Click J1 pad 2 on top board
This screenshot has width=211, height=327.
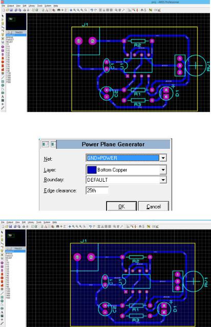click(x=92, y=41)
